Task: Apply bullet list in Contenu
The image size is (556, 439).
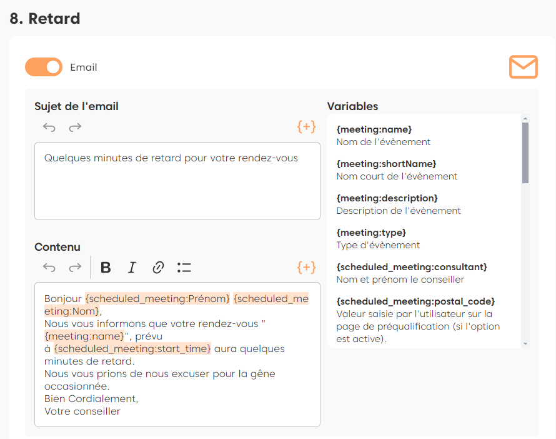Action: [184, 268]
